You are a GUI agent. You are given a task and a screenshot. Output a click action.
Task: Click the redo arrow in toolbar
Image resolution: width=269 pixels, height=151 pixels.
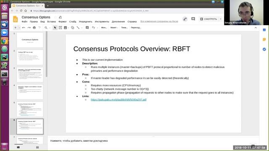29,28
